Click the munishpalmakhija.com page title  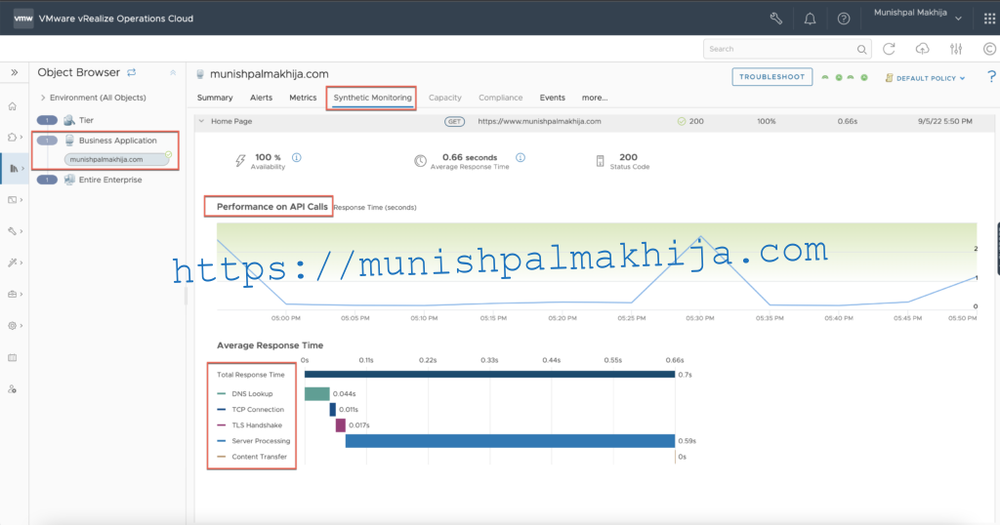[270, 74]
